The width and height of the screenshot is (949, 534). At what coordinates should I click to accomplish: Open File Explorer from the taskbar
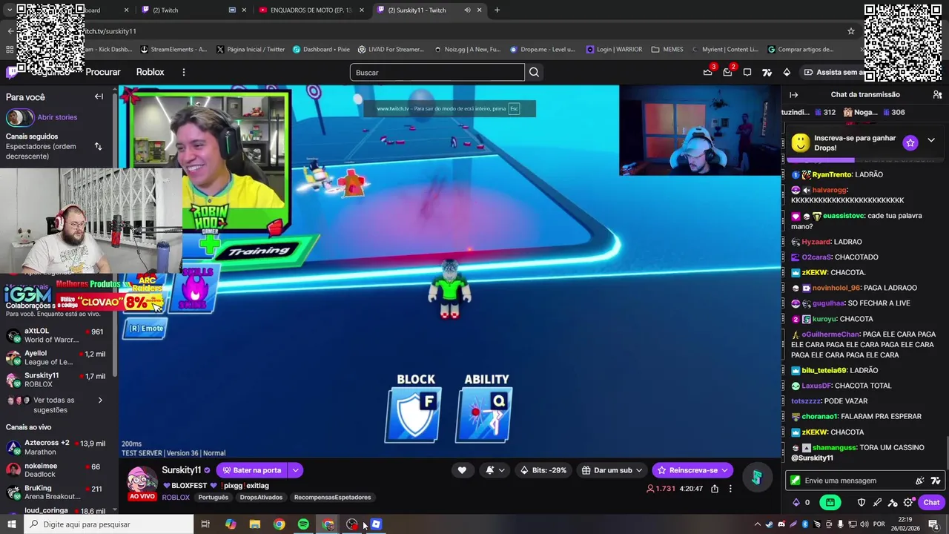tap(255, 524)
